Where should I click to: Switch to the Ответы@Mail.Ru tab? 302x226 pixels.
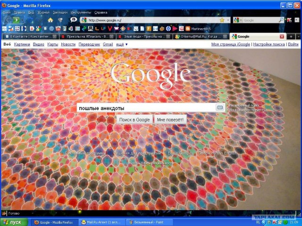pyautogui.click(x=201, y=36)
